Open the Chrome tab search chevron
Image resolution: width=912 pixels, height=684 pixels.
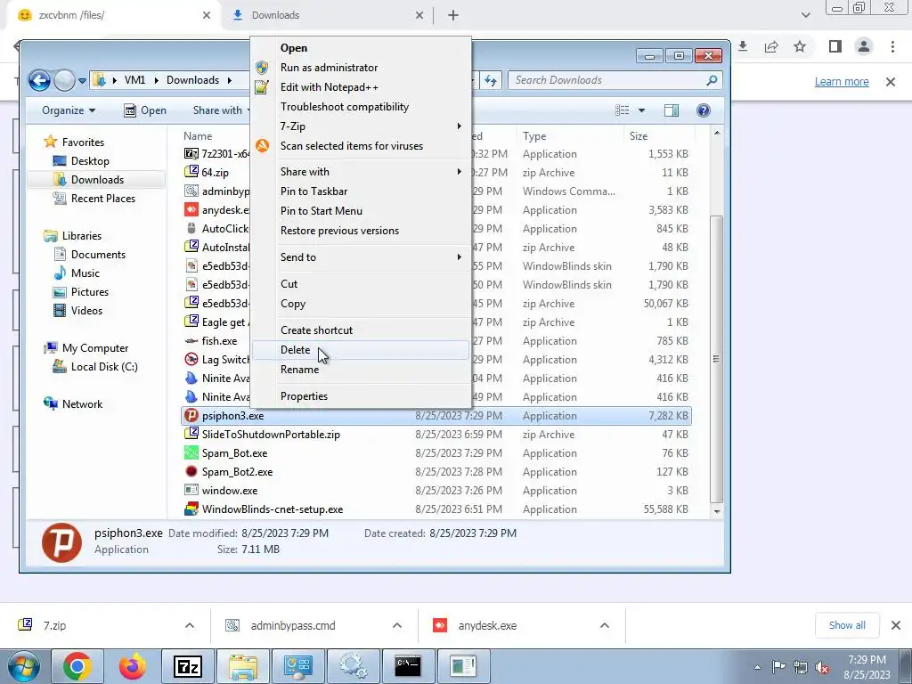805,15
